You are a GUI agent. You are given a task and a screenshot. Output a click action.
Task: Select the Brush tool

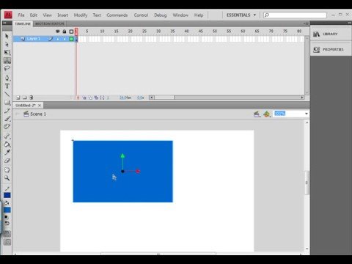tap(7, 119)
